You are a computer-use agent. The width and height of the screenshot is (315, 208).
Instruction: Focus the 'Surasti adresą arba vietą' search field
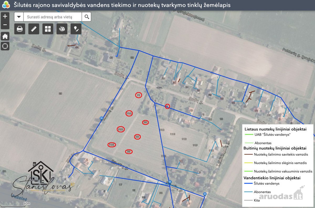click(53, 17)
